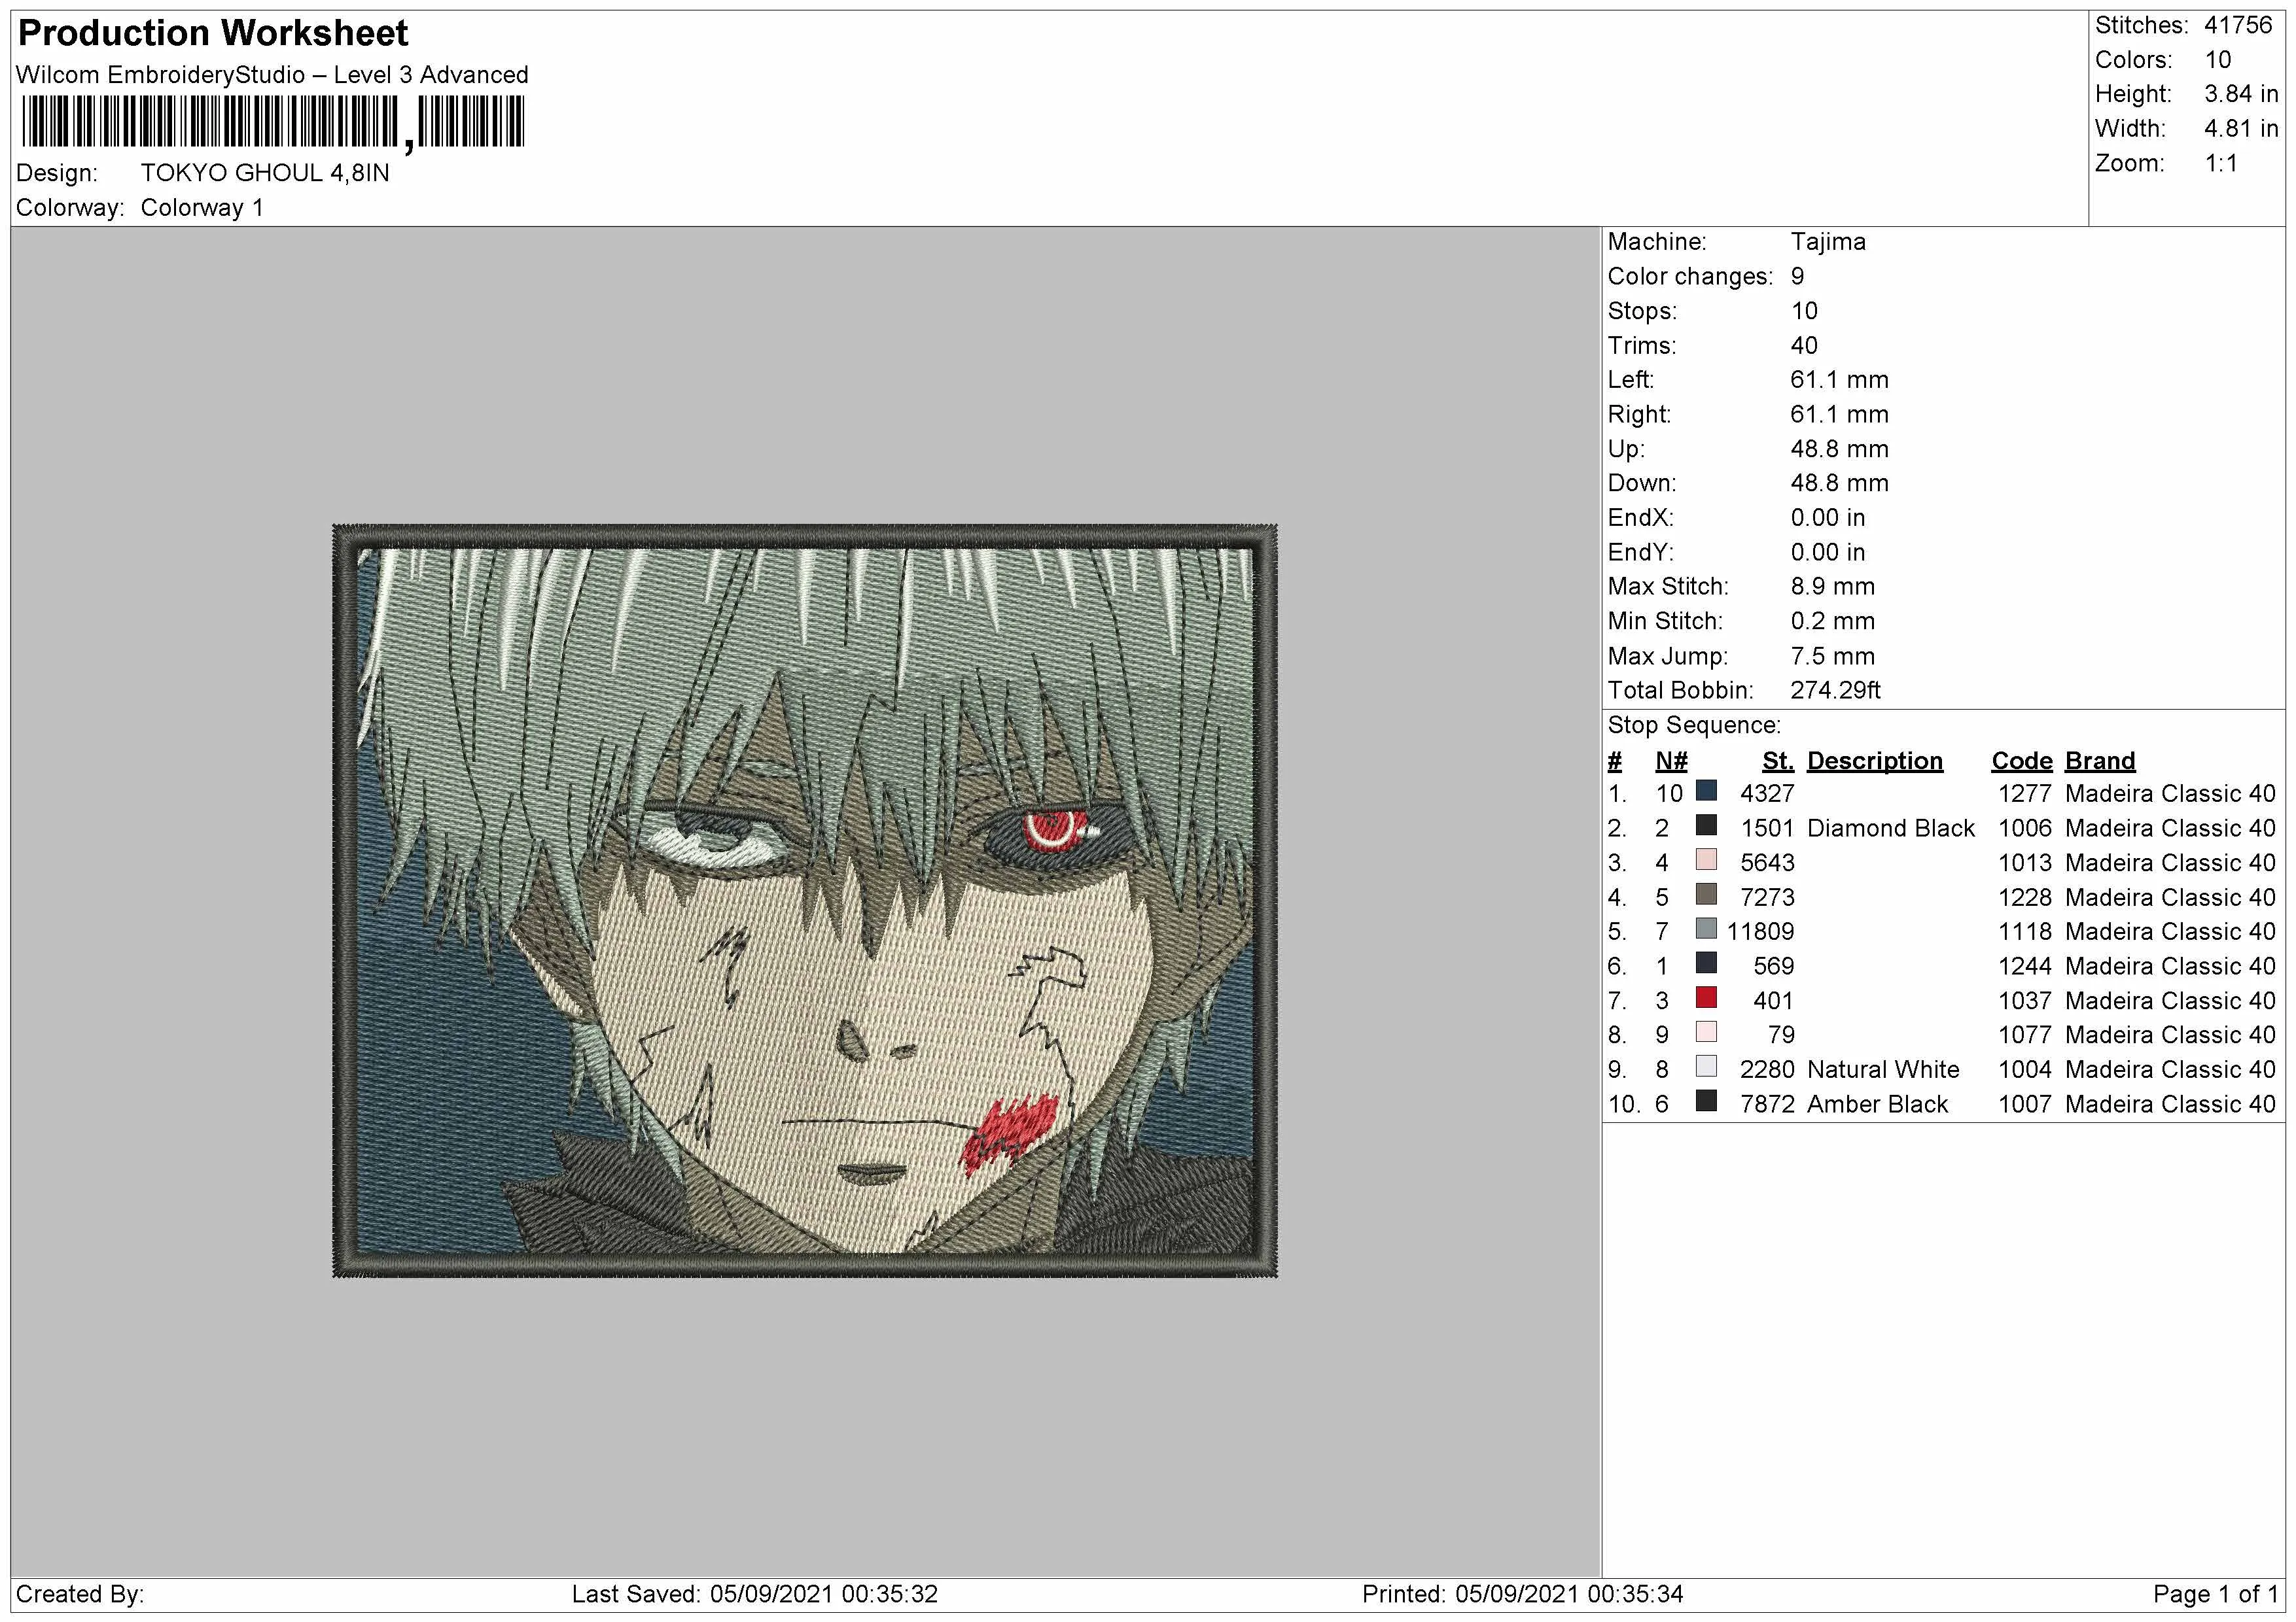Click the Brand column header
Image resolution: width=2296 pixels, height=1622 pixels.
coord(2099,761)
